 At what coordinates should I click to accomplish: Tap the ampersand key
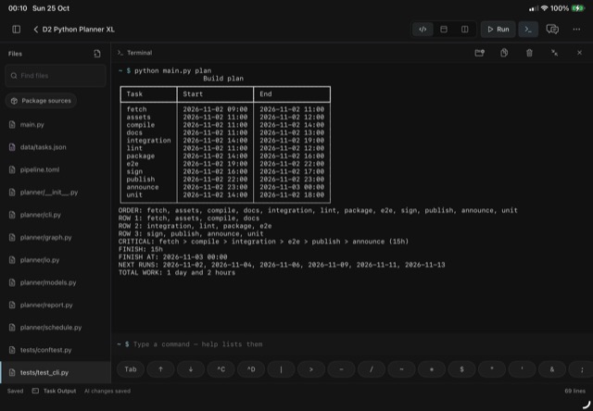point(552,369)
